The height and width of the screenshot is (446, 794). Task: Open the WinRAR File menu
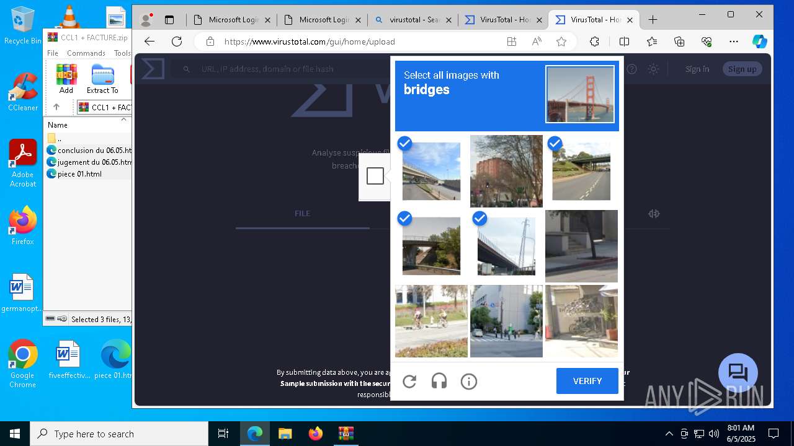pos(53,53)
